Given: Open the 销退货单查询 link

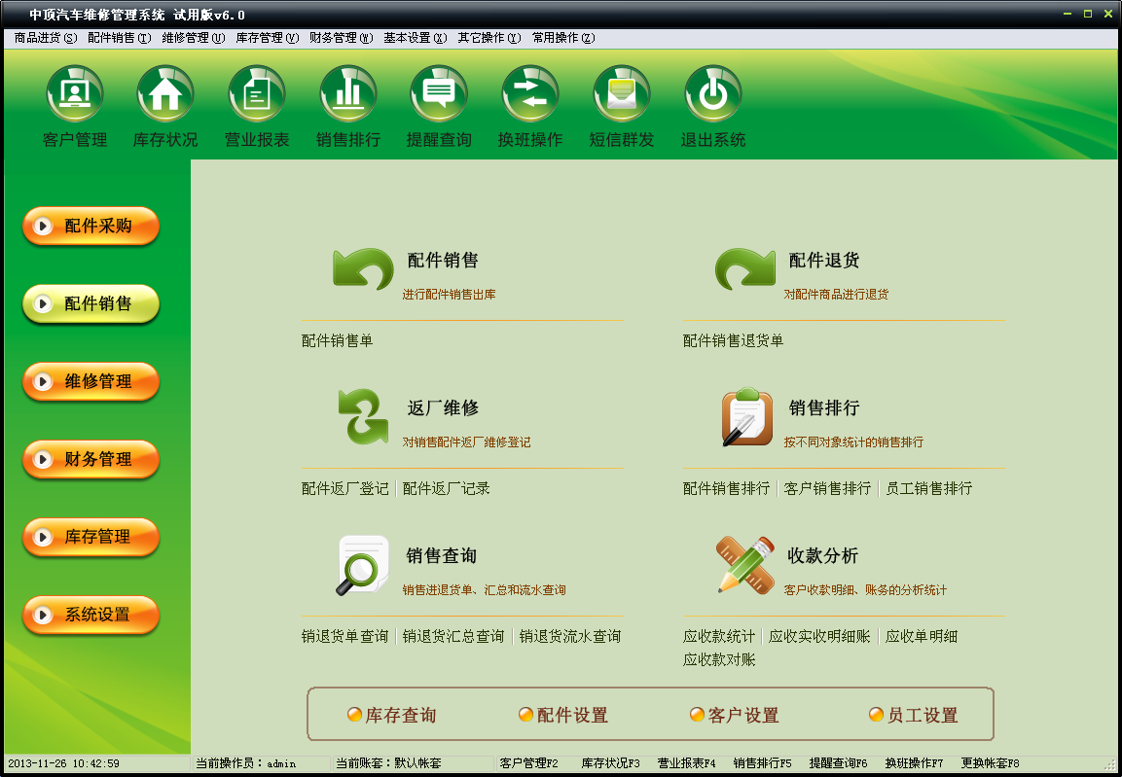Looking at the screenshot, I should tap(344, 637).
